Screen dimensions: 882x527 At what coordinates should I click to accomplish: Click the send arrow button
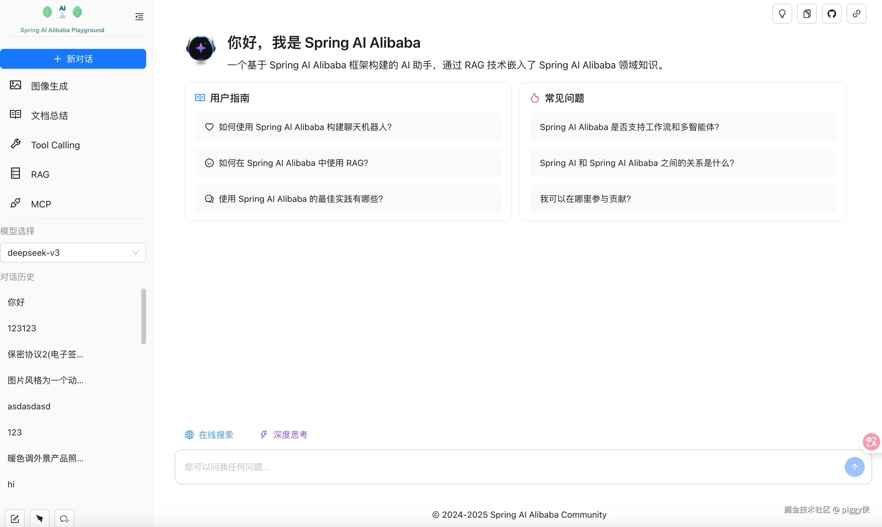tap(854, 467)
